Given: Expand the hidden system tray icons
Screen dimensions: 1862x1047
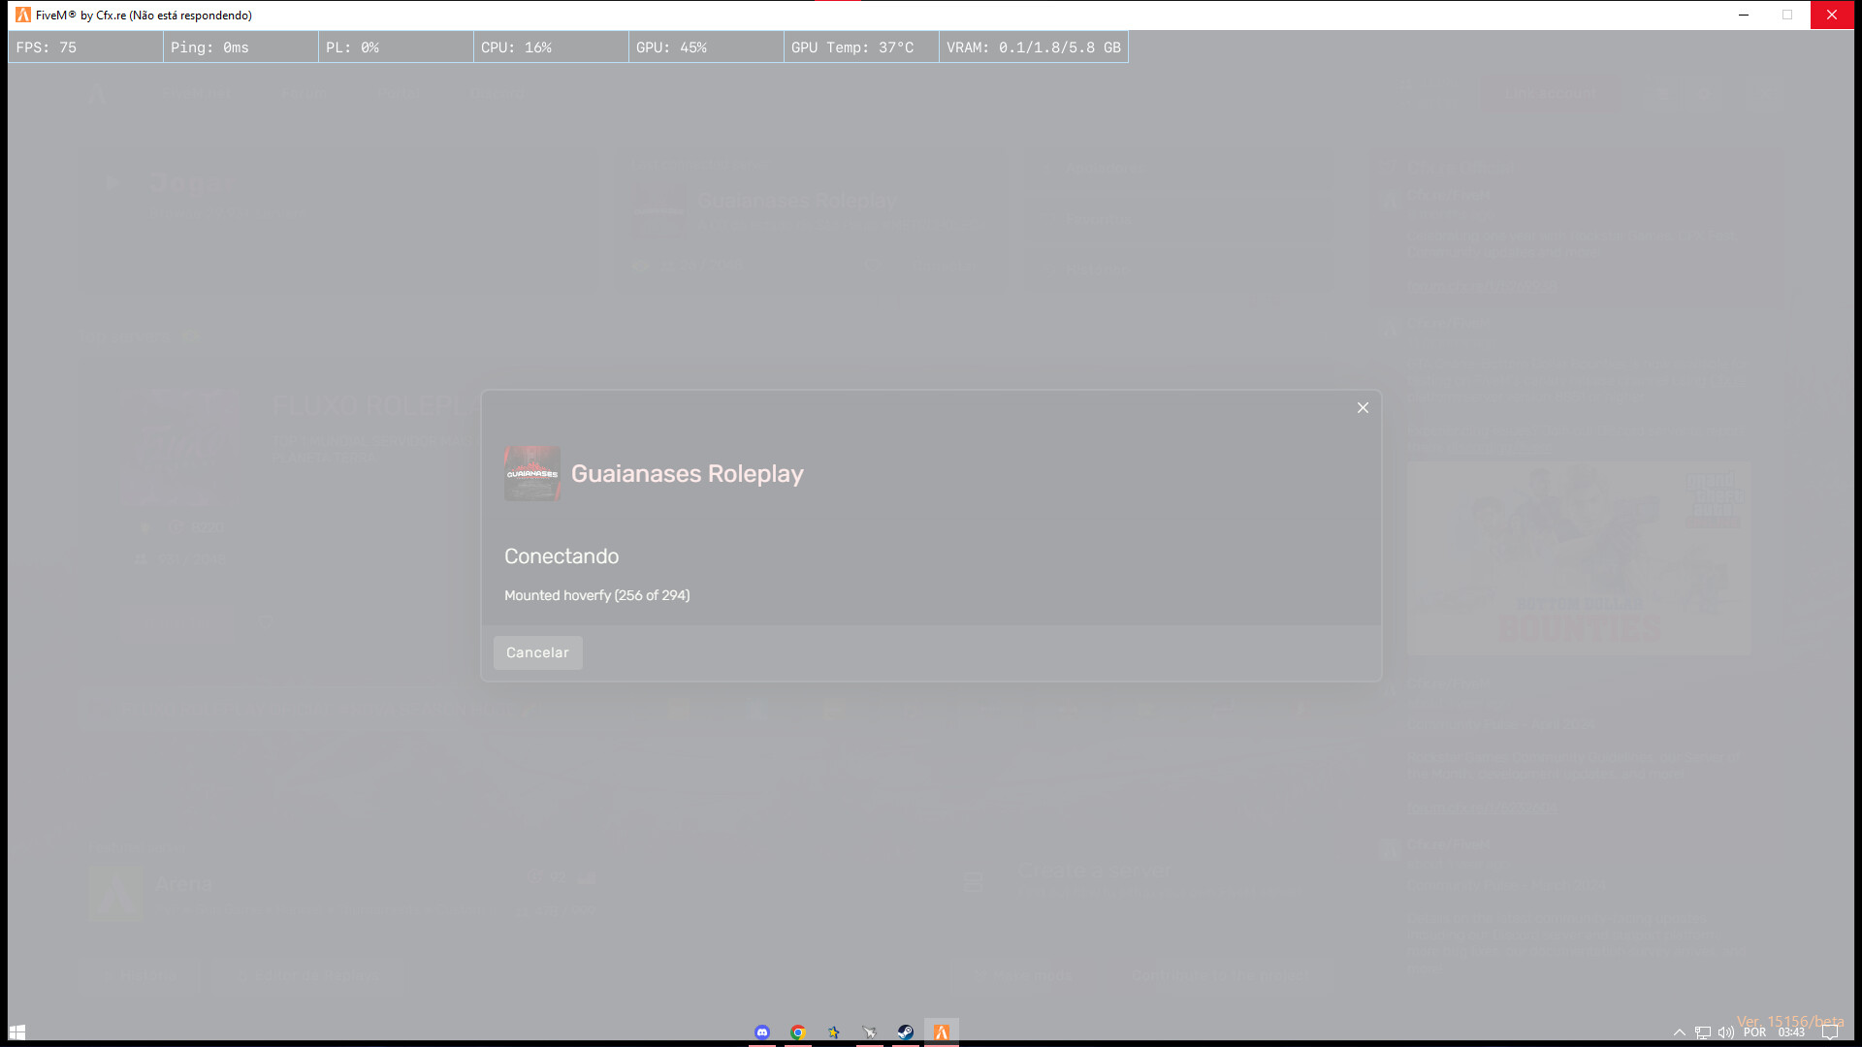Looking at the screenshot, I should point(1680,1032).
